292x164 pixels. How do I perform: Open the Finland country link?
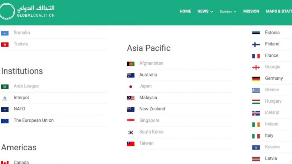point(272,44)
